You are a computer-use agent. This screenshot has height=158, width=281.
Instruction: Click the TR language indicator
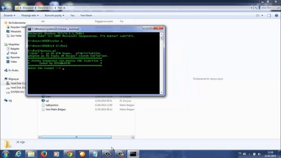pyautogui.click(x=240, y=154)
